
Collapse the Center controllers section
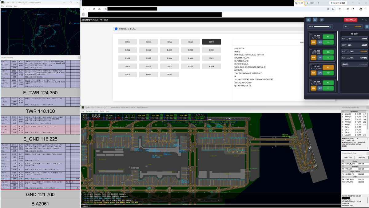(x=343, y=161)
